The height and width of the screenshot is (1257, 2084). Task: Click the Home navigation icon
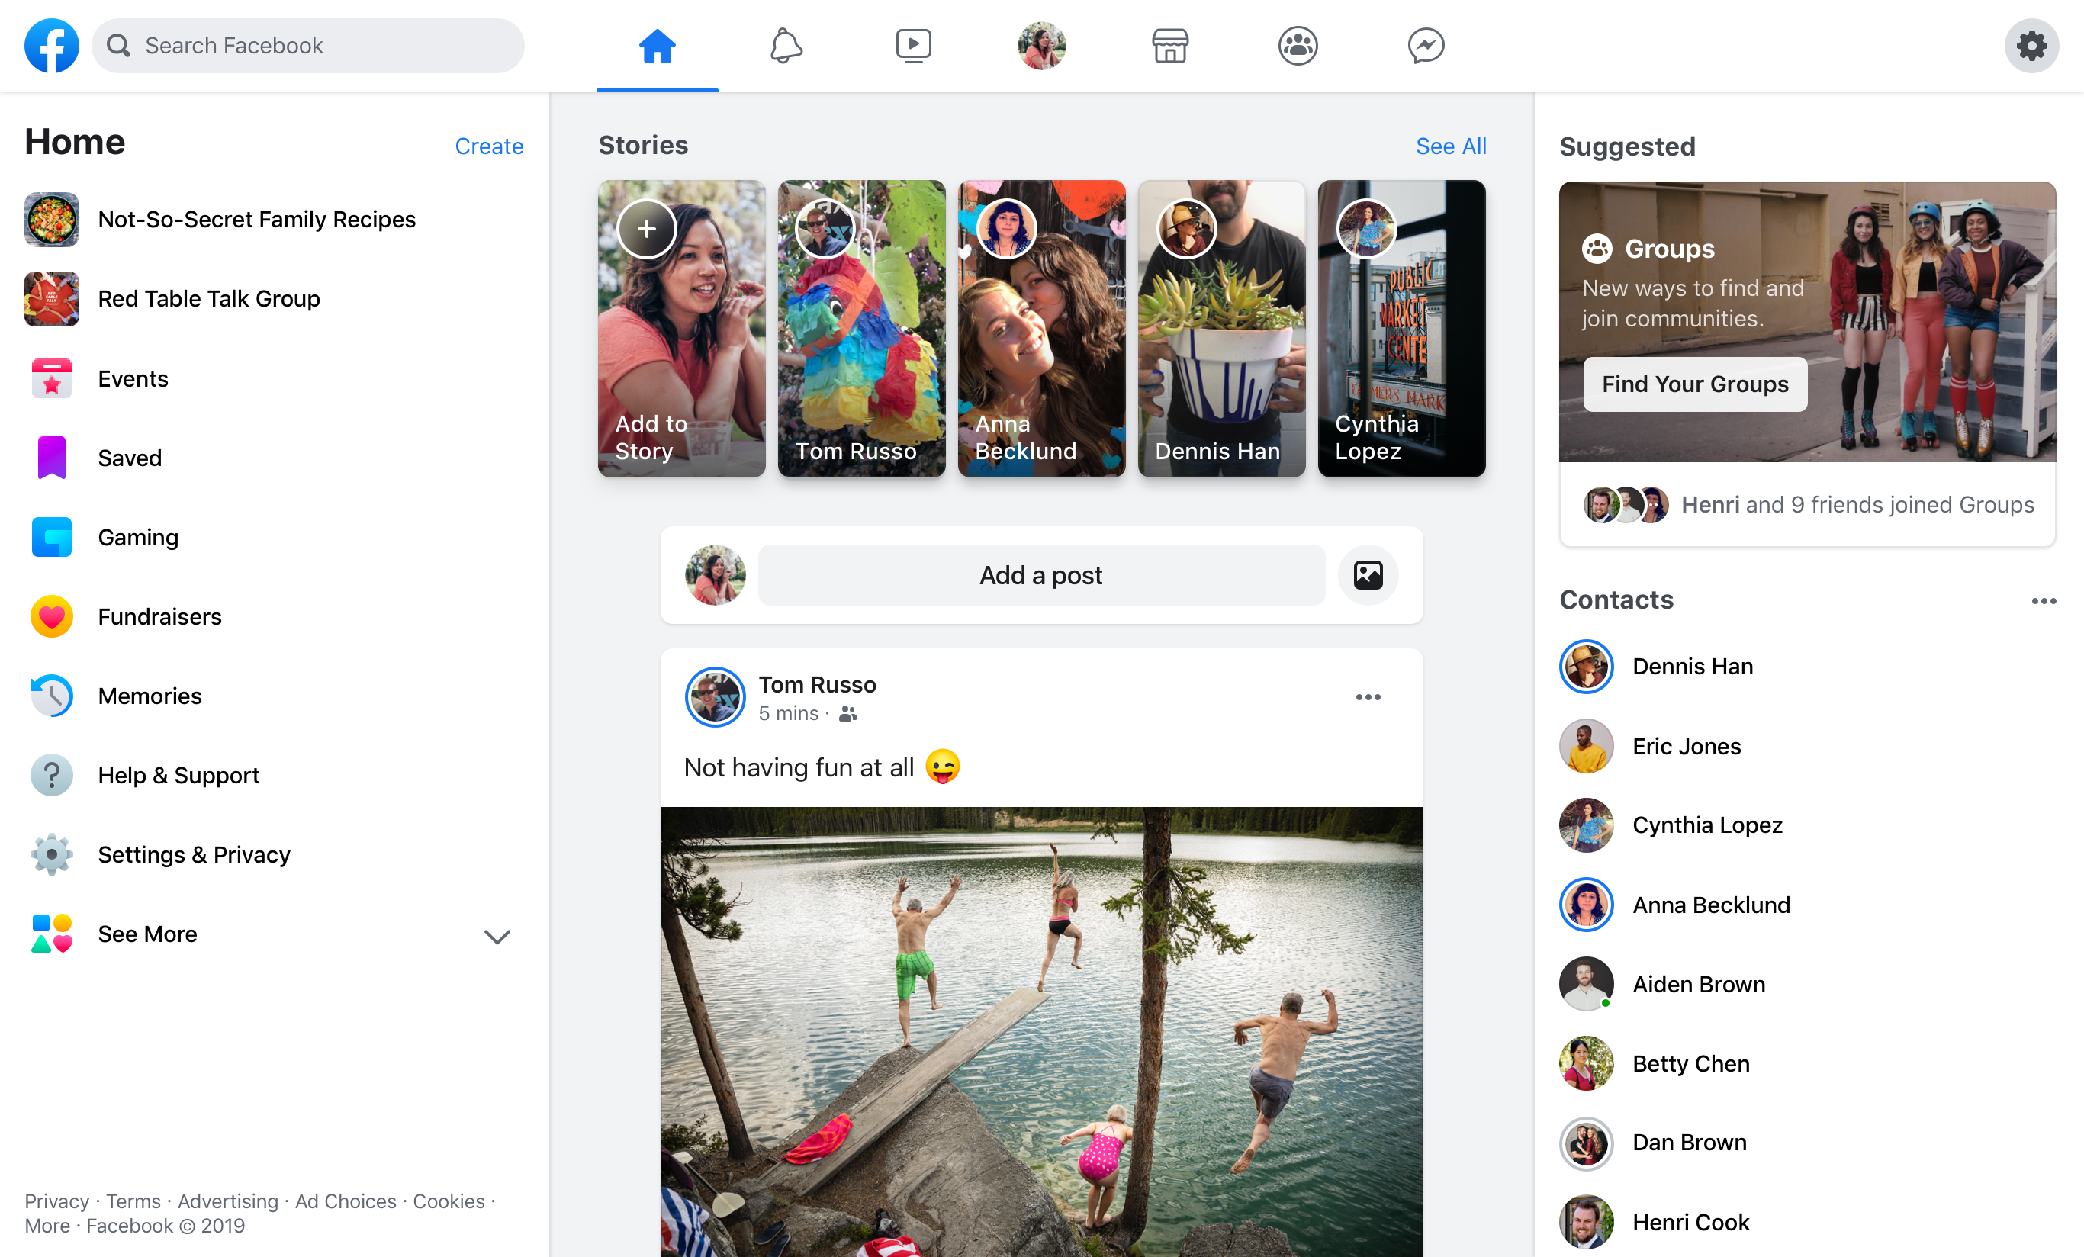(x=655, y=45)
